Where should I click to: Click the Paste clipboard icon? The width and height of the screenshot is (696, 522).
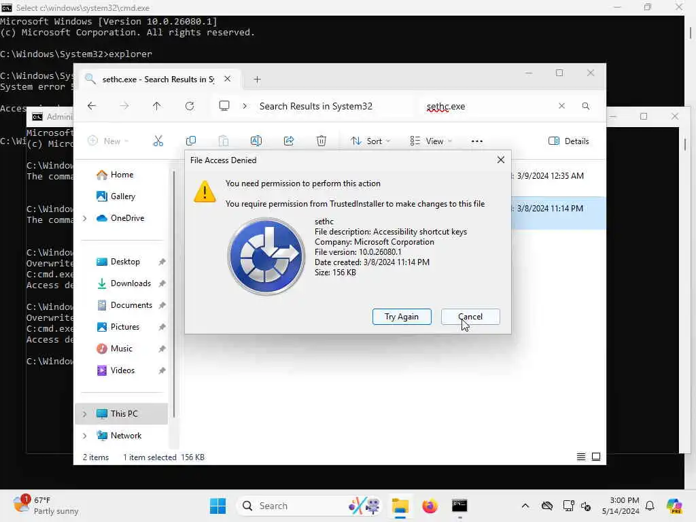pyautogui.click(x=224, y=141)
